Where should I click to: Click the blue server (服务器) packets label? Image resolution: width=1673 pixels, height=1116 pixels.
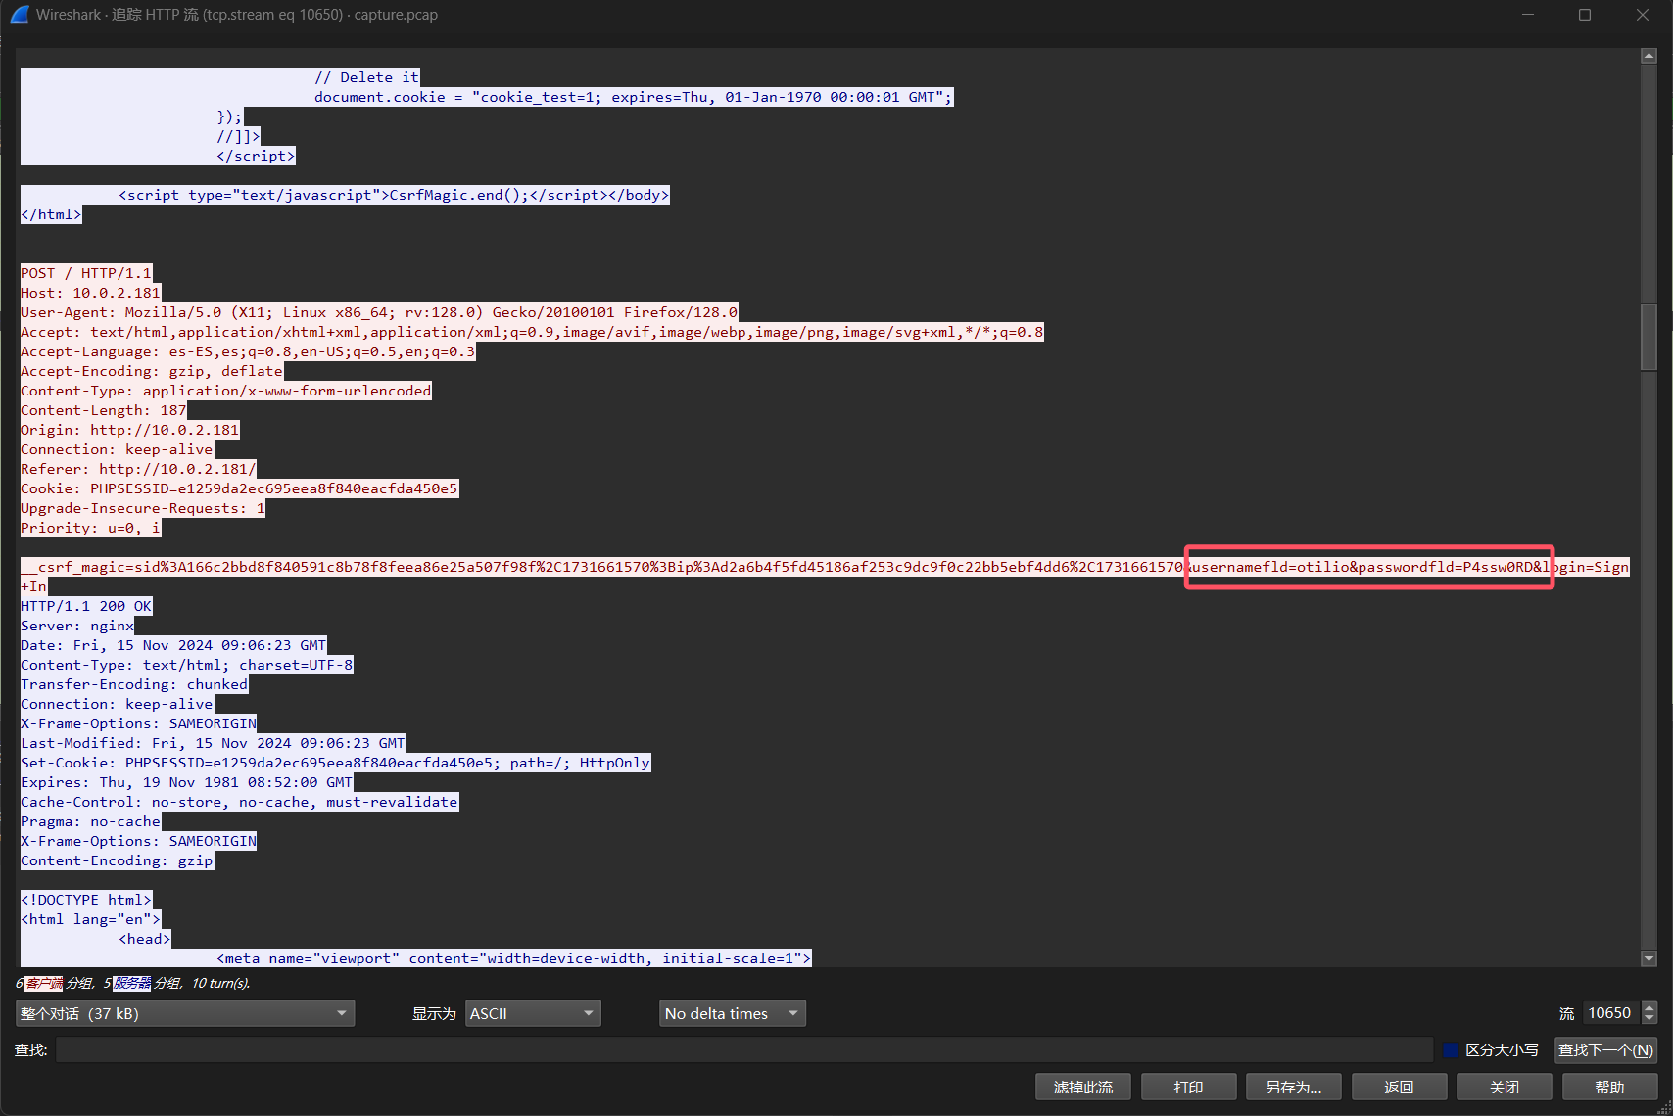132,983
